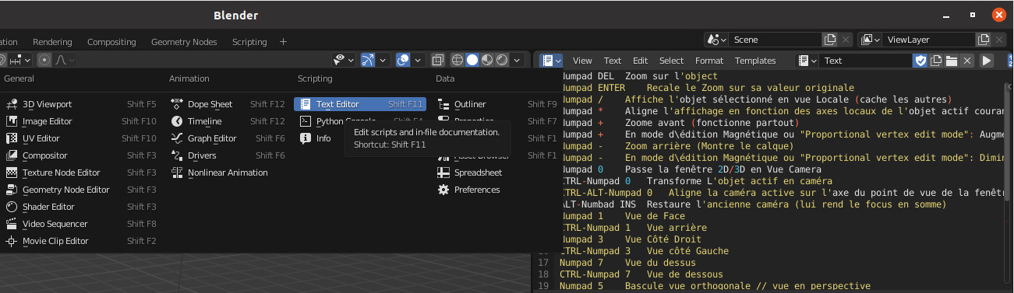The width and height of the screenshot is (1014, 293).
Task: Unlink the Text datablock
Action: (967, 60)
